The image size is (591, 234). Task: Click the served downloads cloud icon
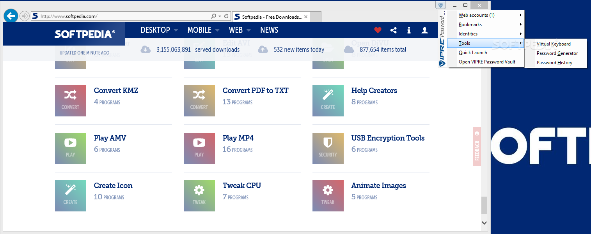pyautogui.click(x=146, y=49)
